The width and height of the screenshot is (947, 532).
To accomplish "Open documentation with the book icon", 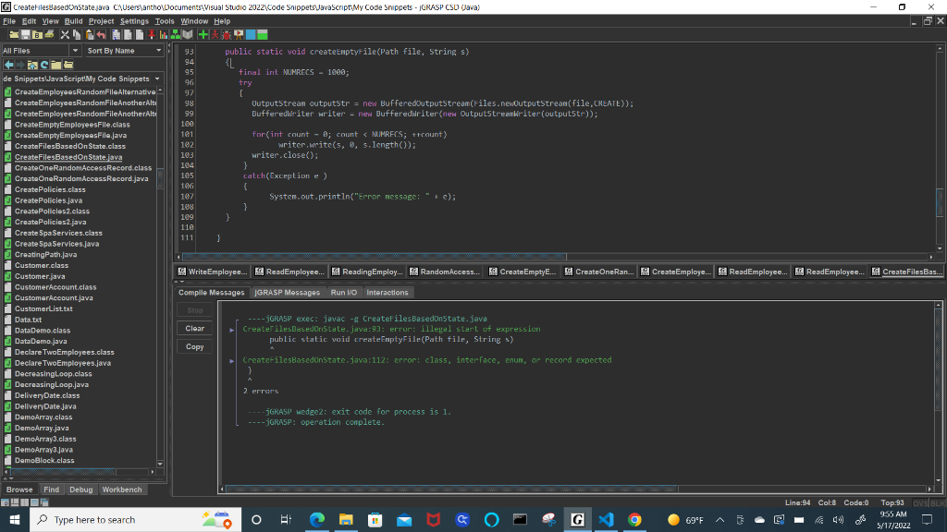I will 188,34.
